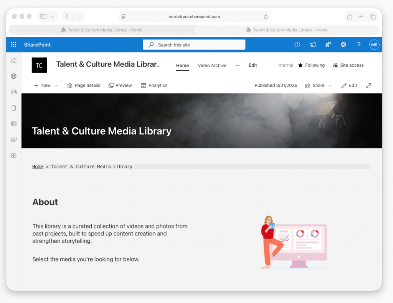Open the Analytics toolbar button

[x=154, y=86]
